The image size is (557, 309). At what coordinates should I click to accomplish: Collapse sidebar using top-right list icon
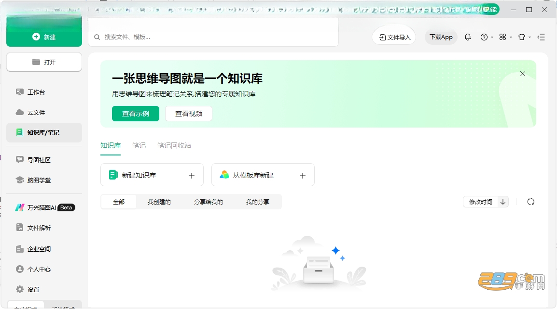(x=541, y=37)
